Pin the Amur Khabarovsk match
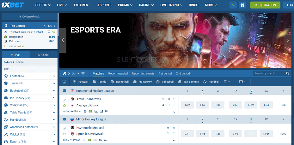The width and height of the screenshot is (294, 145). 64,100
